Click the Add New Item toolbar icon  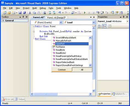(14, 13)
